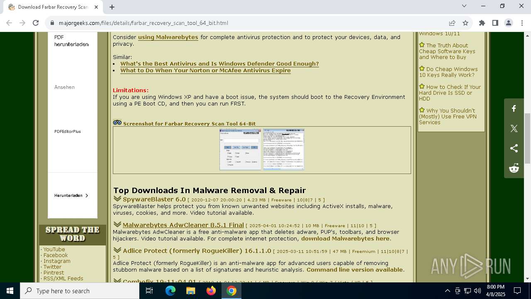This screenshot has width=531, height=299.
Task: Open Norton or McAfee Antivirus Expire link
Action: tap(205, 70)
